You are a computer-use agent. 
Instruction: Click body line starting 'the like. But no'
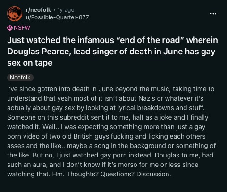coord(110,155)
